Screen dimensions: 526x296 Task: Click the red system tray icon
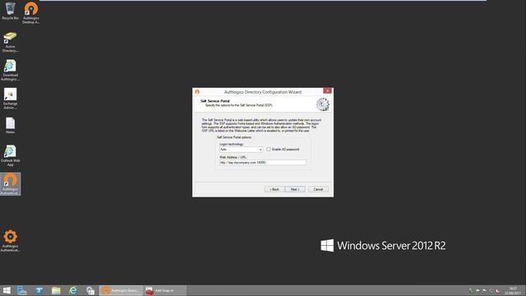(x=498, y=291)
